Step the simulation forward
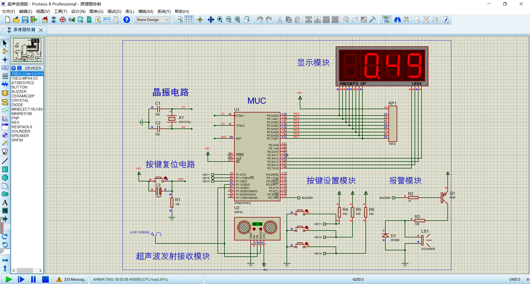This screenshot has height=284, width=530. coord(21,279)
